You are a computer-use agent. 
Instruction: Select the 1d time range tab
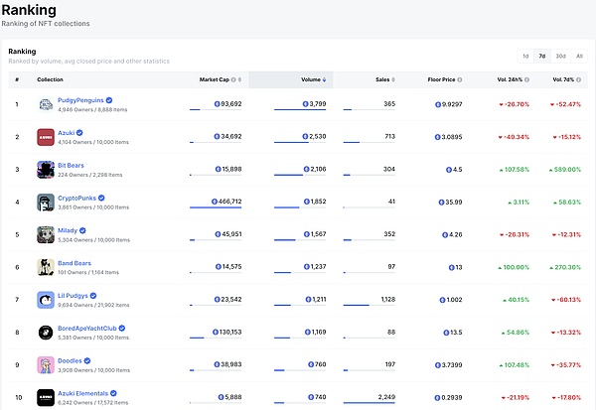pyautogui.click(x=525, y=57)
